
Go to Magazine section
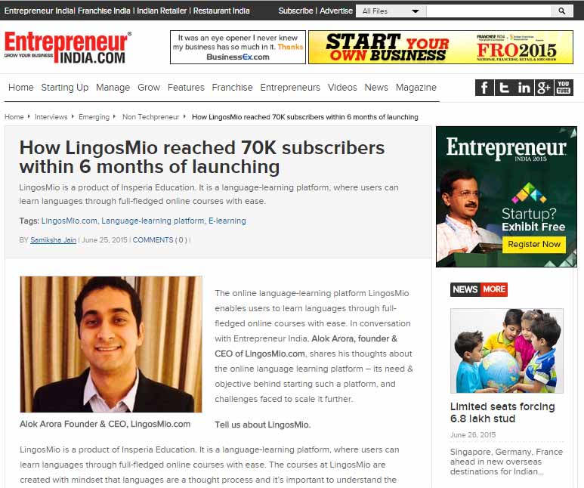tap(416, 88)
